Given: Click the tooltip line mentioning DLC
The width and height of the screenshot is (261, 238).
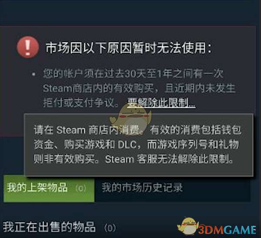Looking at the screenshot, I should [x=137, y=144].
